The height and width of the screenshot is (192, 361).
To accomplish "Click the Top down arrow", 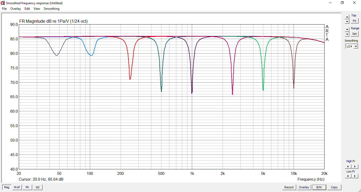I will 347,21.
